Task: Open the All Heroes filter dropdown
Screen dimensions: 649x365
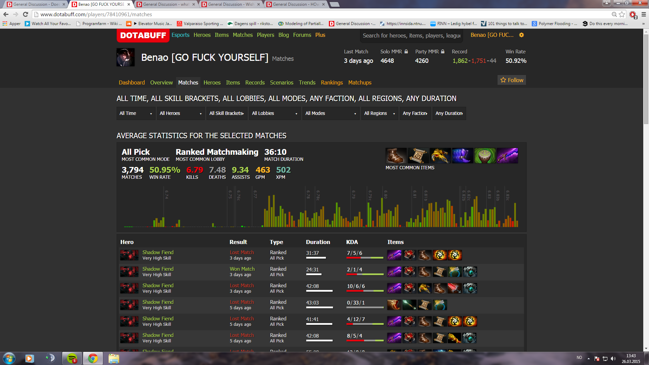Action: [181, 113]
